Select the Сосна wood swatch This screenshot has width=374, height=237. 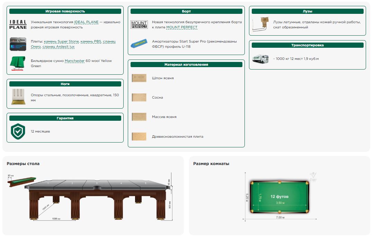[x=139, y=98]
